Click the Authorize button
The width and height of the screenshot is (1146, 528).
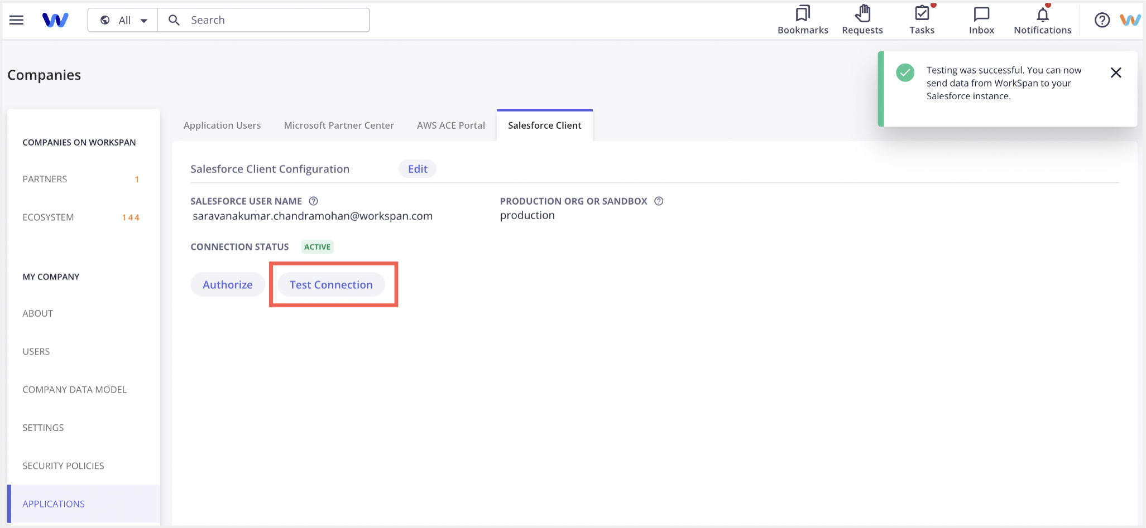tap(228, 284)
